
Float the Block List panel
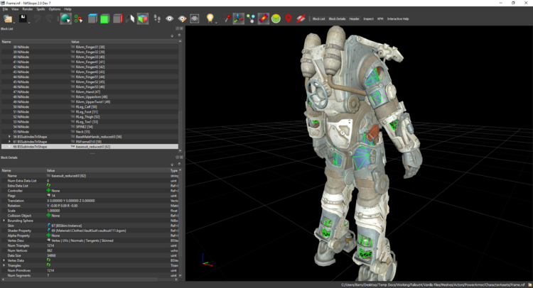pos(177,29)
